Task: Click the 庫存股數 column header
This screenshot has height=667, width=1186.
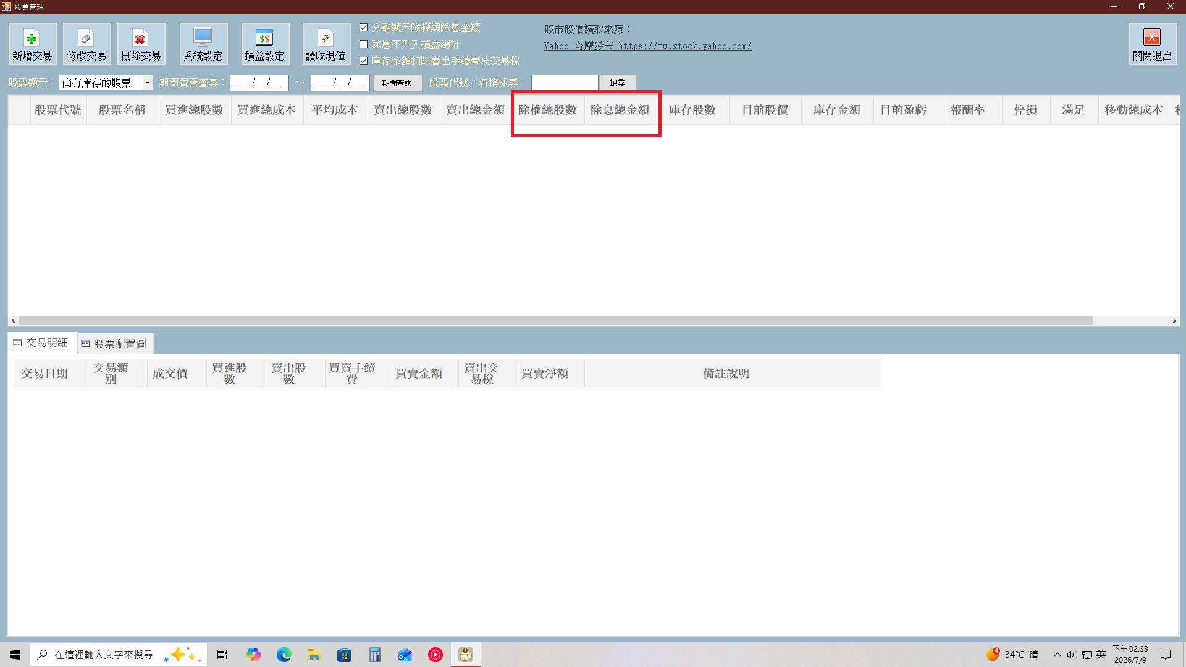Action: pyautogui.click(x=692, y=110)
